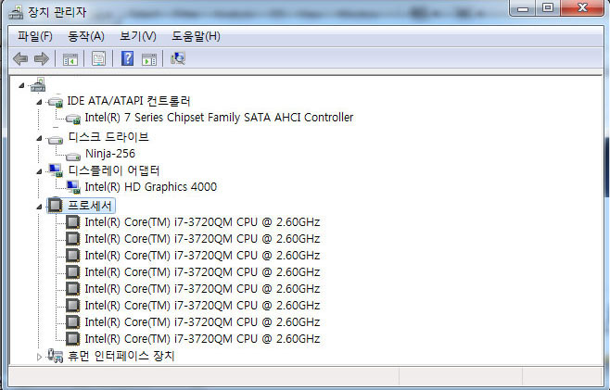This screenshot has width=610, height=390.
Task: Click the show/hide action pane toolbar icon
Action: [x=149, y=59]
